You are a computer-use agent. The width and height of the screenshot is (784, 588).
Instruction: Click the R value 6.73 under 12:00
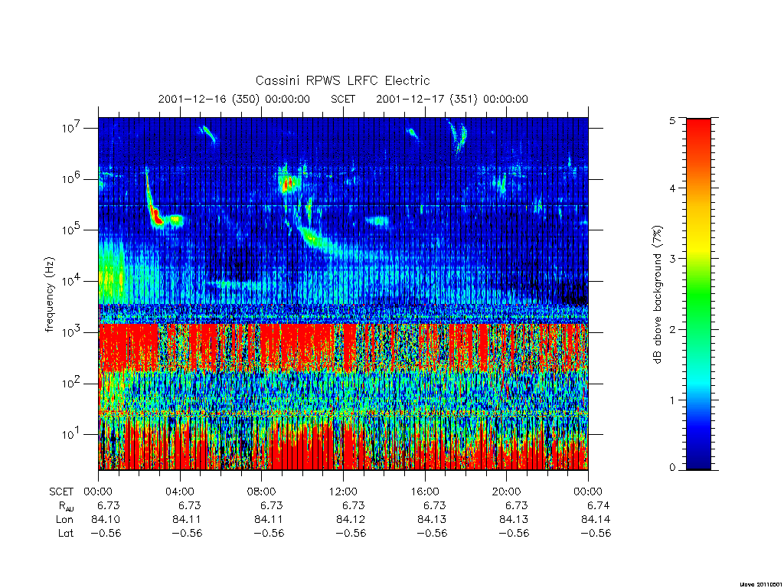click(354, 505)
